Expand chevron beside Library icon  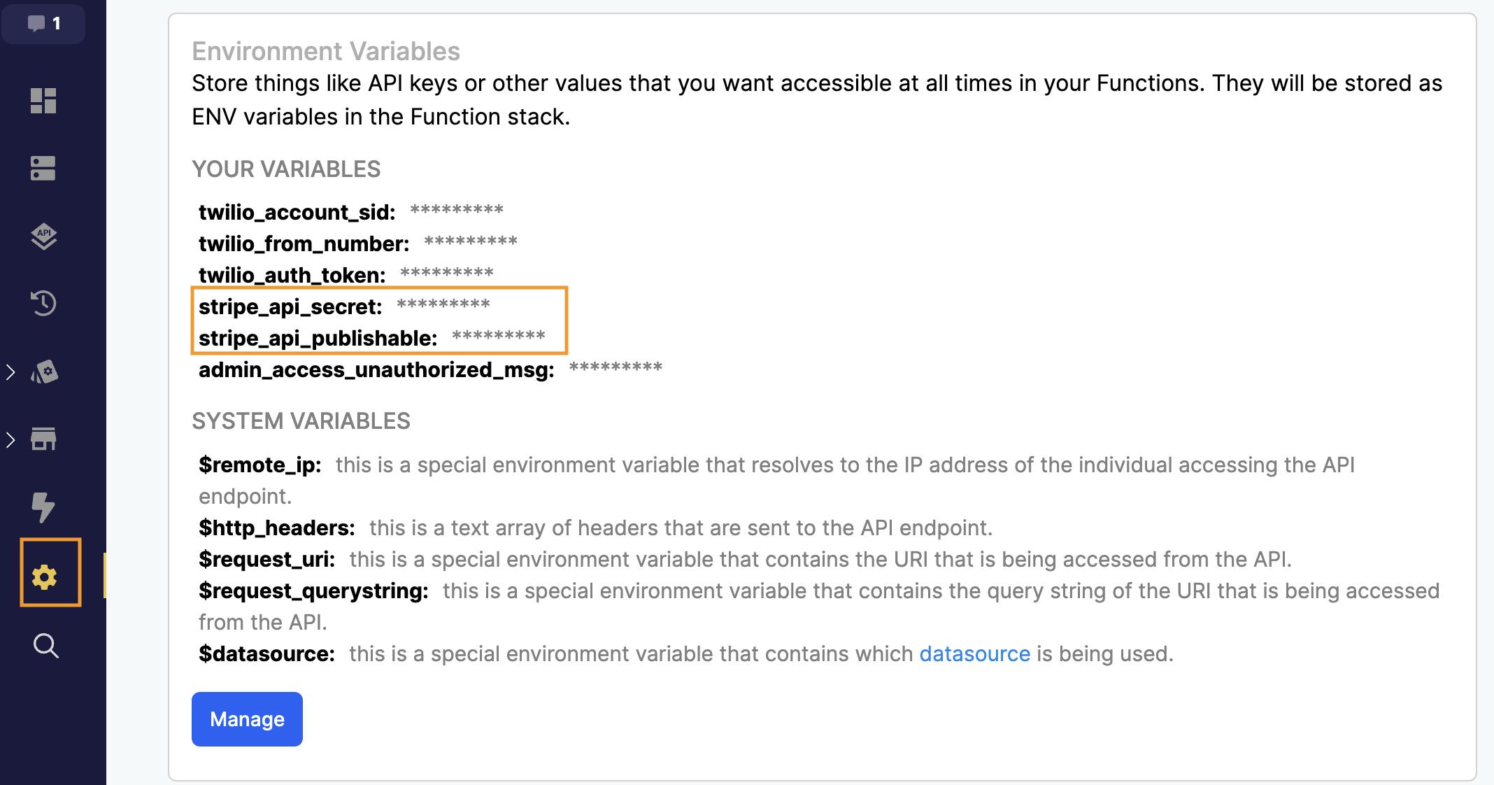[10, 372]
